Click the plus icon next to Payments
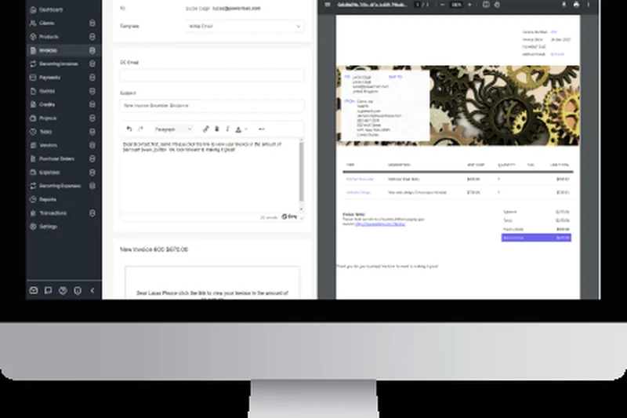The image size is (627, 418). (x=92, y=78)
